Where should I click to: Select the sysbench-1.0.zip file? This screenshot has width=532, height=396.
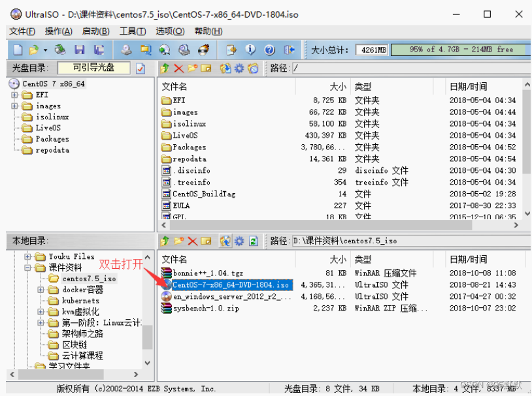[x=206, y=309]
